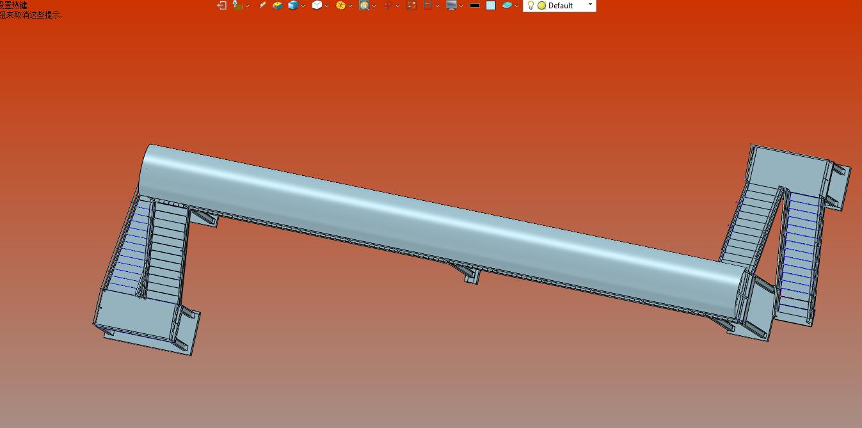This screenshot has height=428, width=862.
Task: Open dropdown next to red crosshair icon
Action: click(x=397, y=6)
